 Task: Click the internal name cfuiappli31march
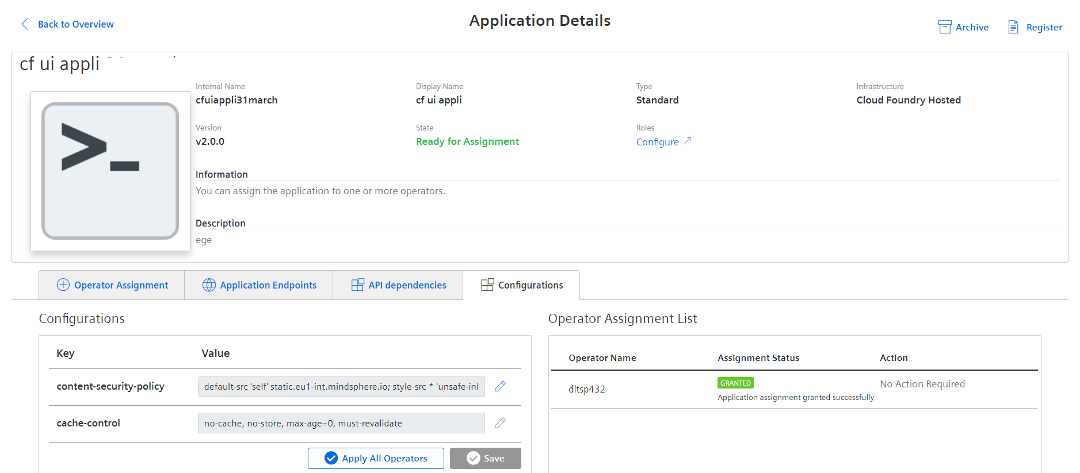(x=236, y=100)
